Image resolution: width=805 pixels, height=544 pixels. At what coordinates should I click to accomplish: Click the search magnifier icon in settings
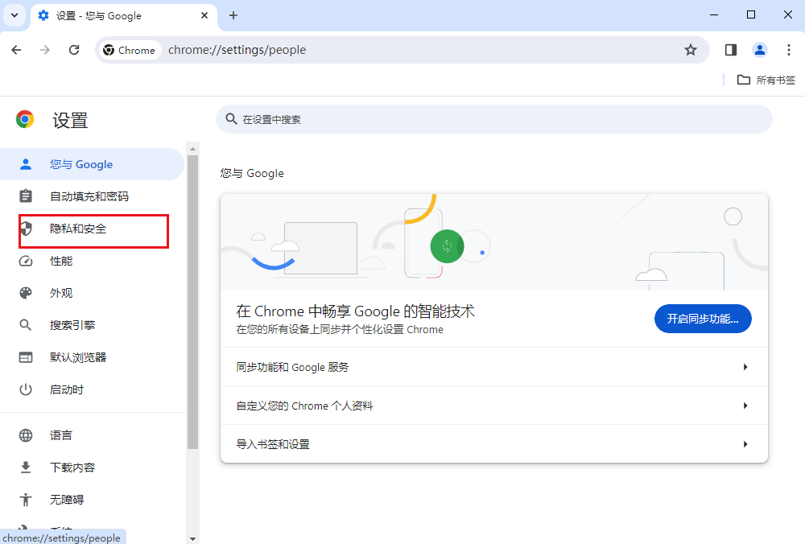(x=231, y=119)
